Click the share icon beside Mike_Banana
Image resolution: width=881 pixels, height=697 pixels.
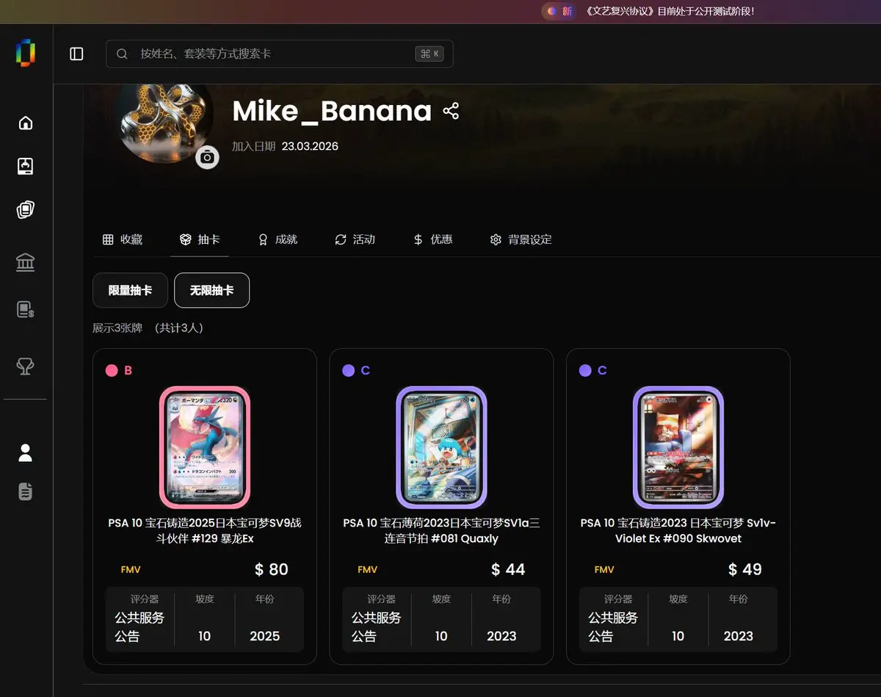[451, 111]
